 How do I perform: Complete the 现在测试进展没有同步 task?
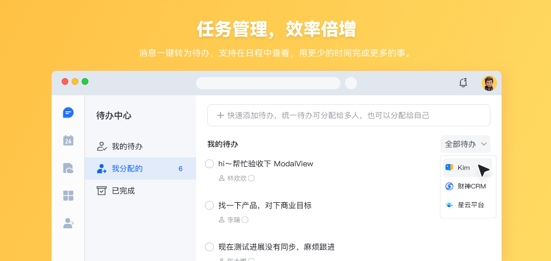click(209, 247)
